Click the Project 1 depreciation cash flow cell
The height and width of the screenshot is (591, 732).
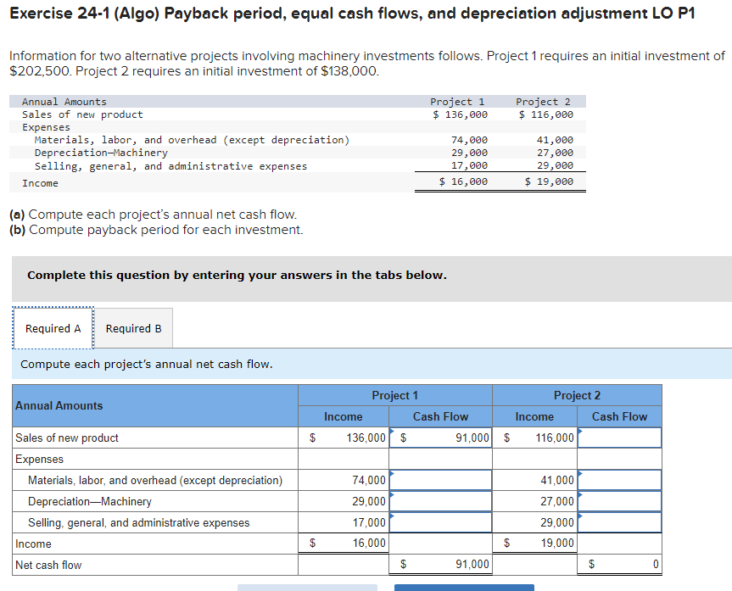(440, 501)
